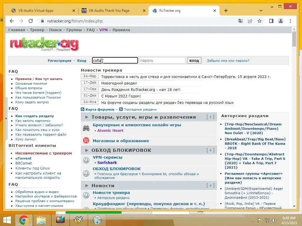This screenshot has width=302, height=226.
Task: Open Как создать раздачу FAQ link
Action: coord(35,116)
